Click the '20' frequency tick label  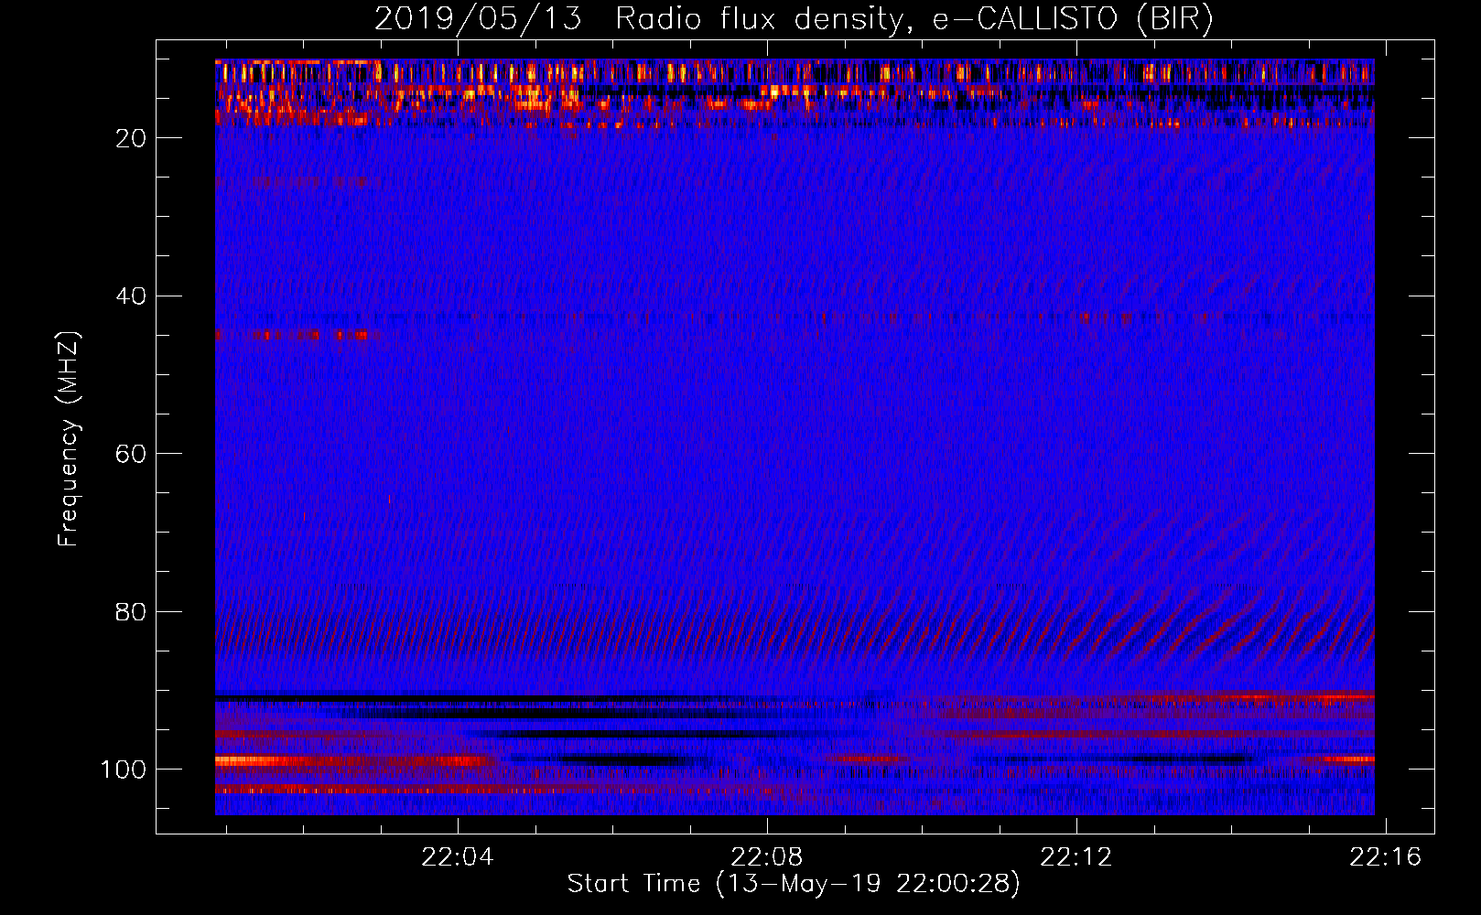132,138
